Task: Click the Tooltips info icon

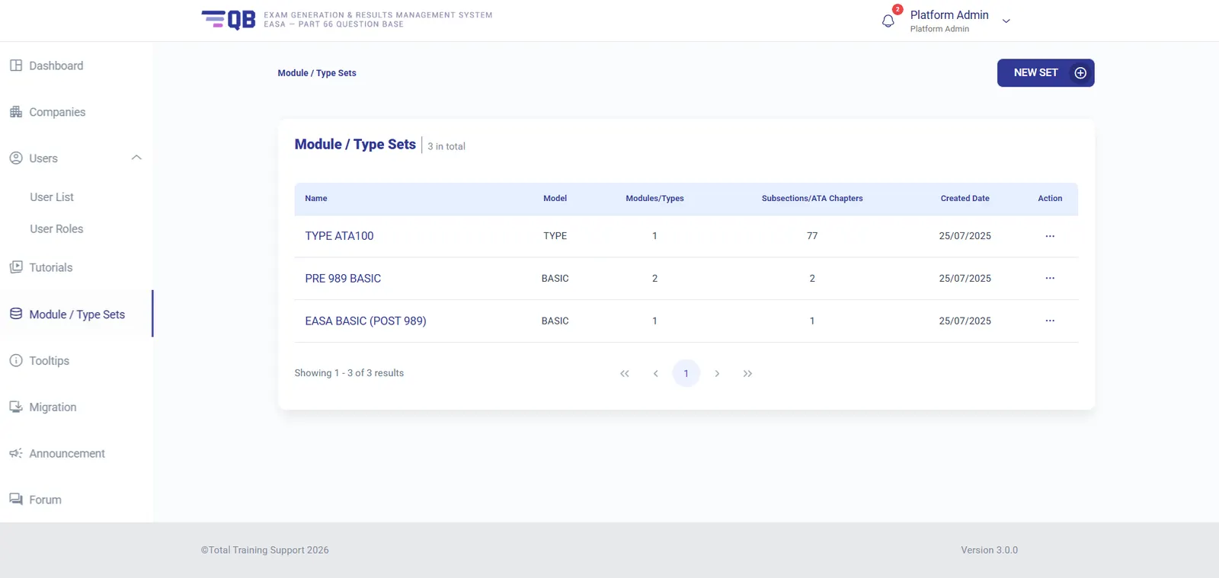Action: [x=16, y=361]
